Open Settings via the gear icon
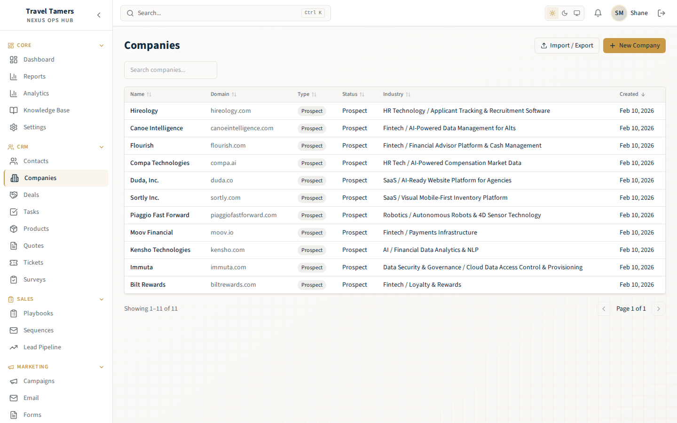 tap(12, 127)
